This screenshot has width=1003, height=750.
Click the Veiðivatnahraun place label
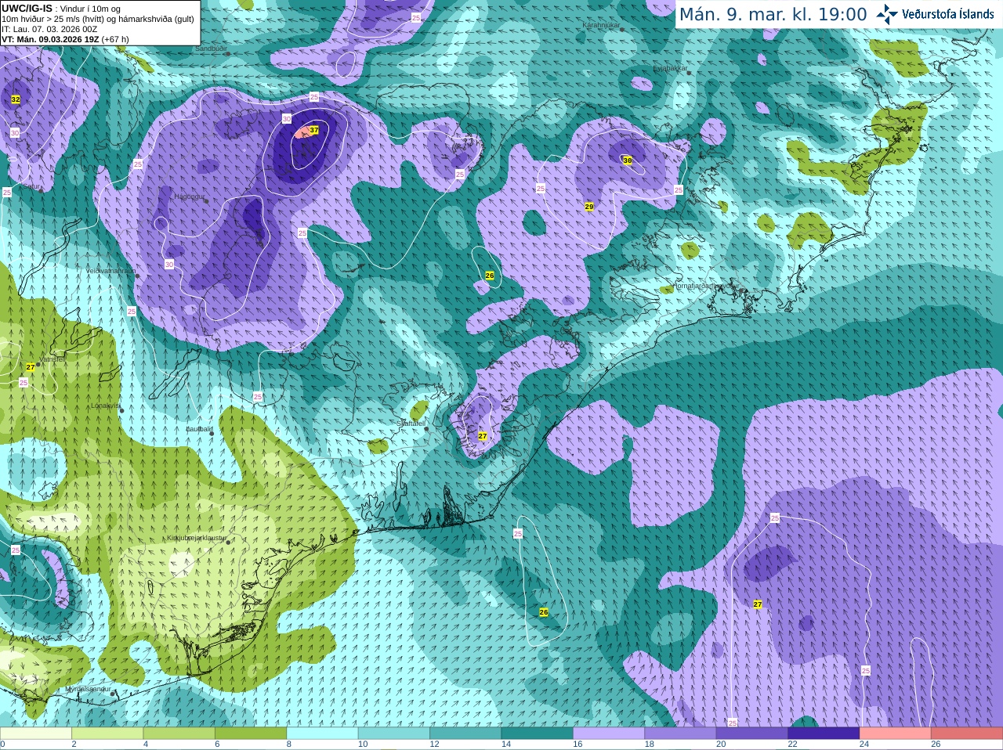coord(110,270)
